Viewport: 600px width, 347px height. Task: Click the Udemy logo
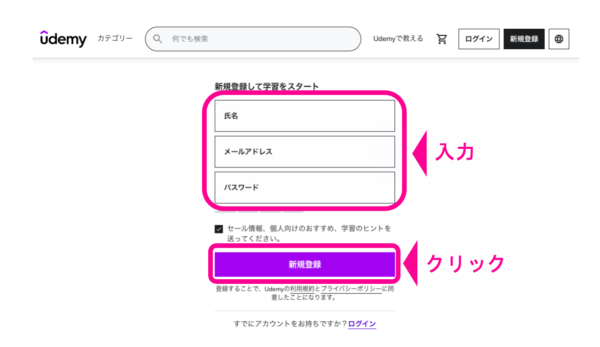click(x=63, y=38)
